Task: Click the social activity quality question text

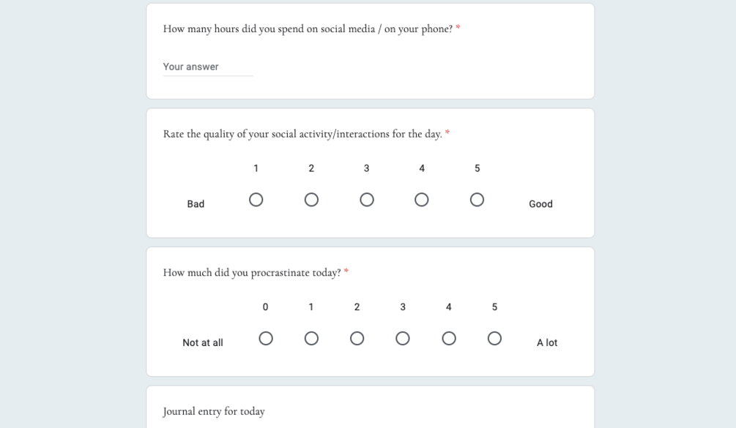Action: (x=302, y=134)
